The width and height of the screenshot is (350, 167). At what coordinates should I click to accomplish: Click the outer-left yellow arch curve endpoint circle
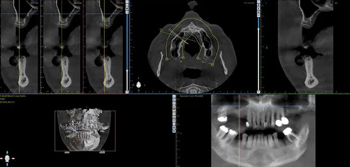[x=167, y=59]
